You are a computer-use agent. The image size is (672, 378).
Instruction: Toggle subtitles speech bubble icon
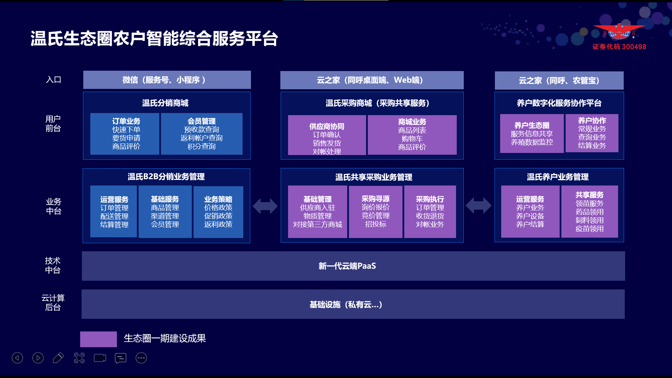coord(120,358)
